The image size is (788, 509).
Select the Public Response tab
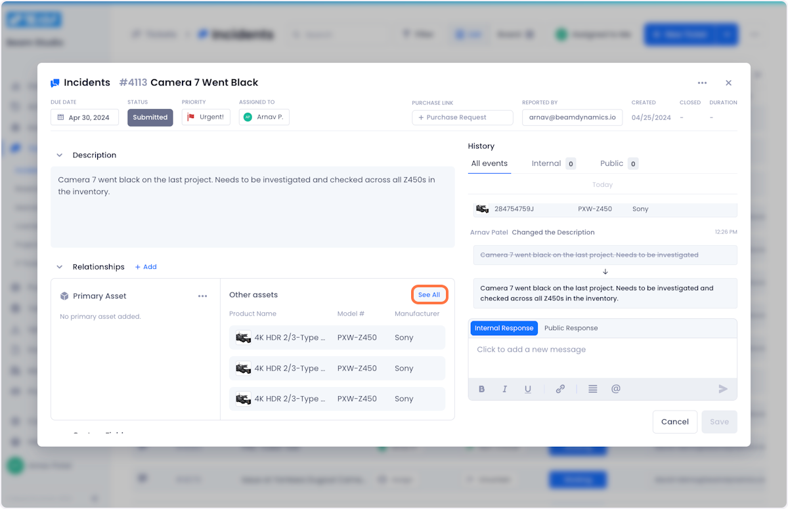(571, 328)
